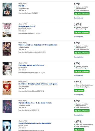The height and width of the screenshot is (131, 95).
Task: Click star rating for Die Nacht der Lilie
Action: pyautogui.click(x=22, y=107)
